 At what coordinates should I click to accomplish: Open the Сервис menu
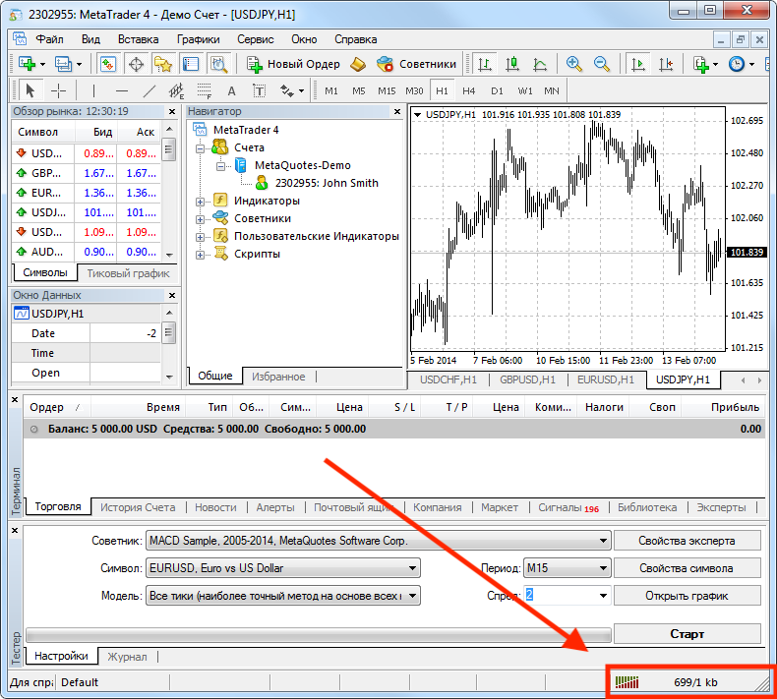(x=255, y=39)
